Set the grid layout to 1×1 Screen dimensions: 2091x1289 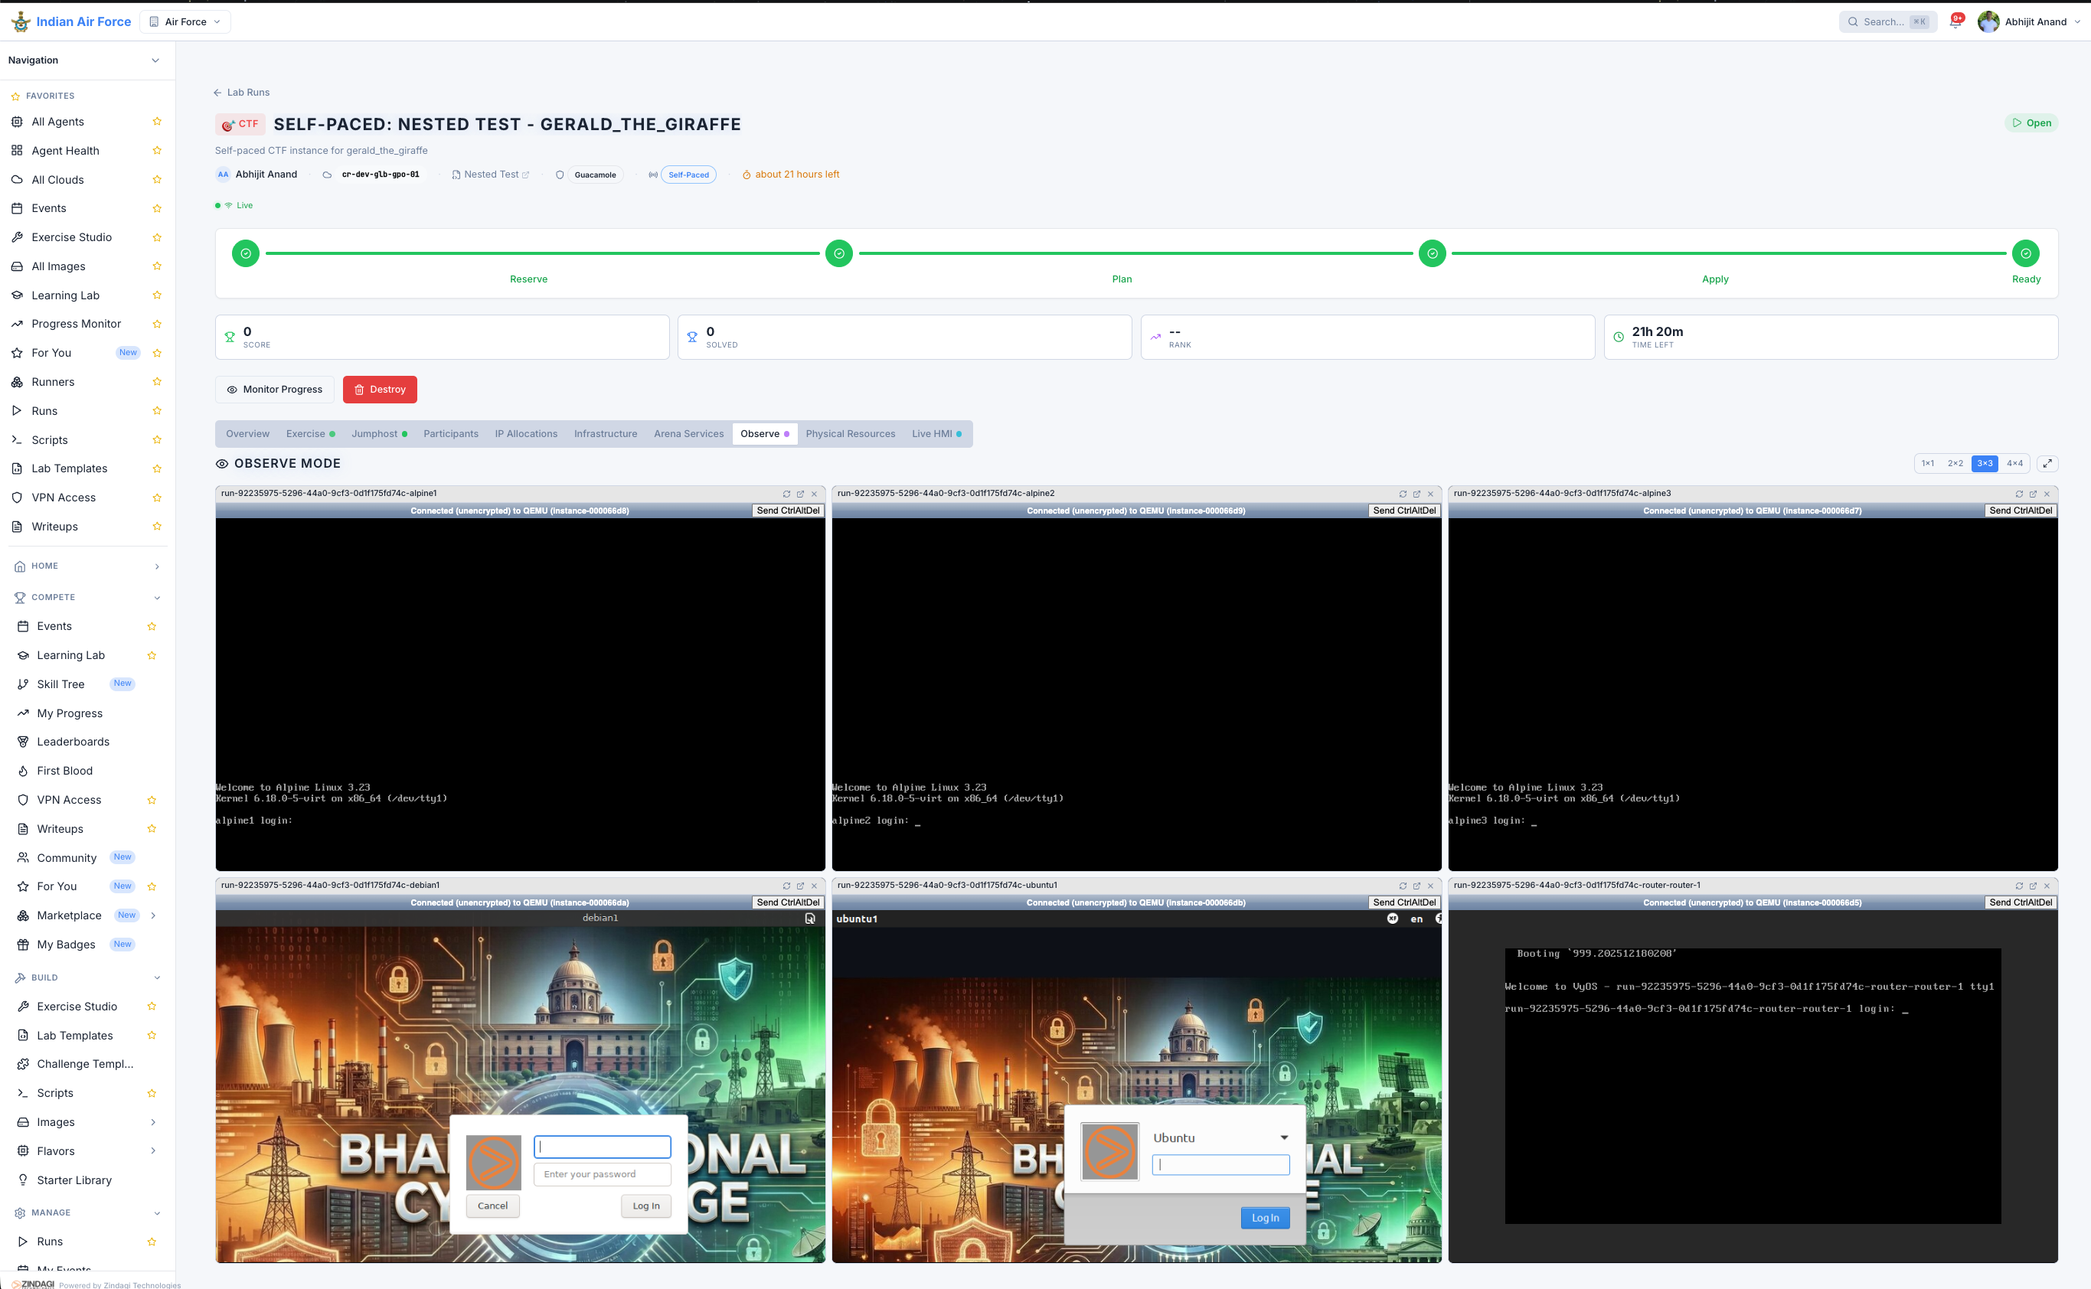[1927, 464]
